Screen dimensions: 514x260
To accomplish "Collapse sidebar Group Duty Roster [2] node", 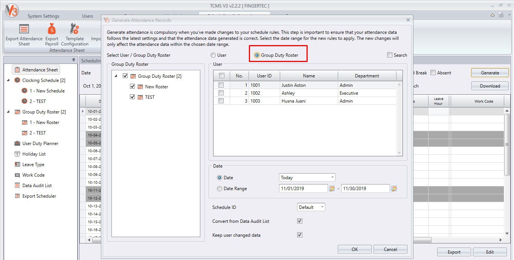I will [x=8, y=112].
